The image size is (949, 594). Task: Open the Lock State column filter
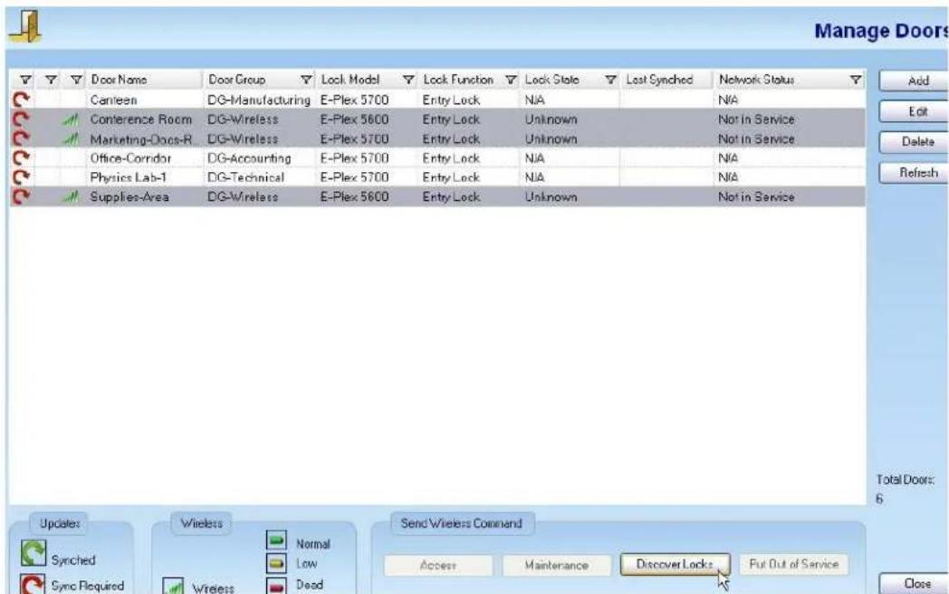click(x=610, y=80)
